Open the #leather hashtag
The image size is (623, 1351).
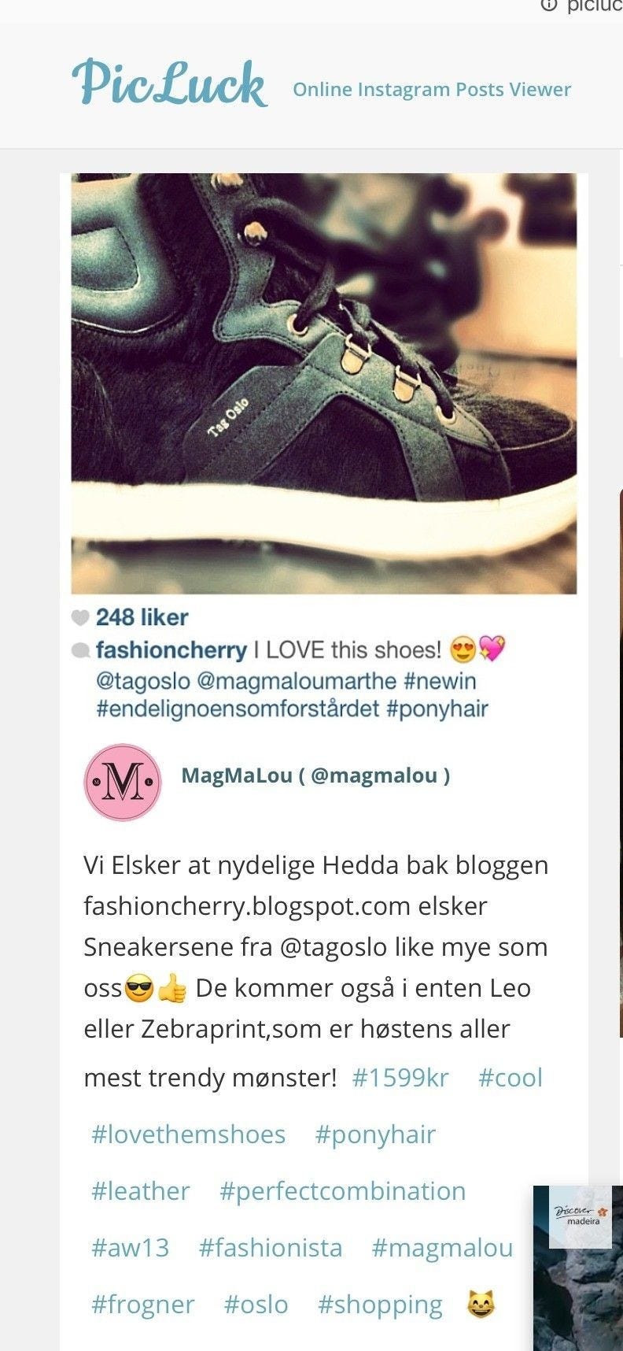click(140, 1190)
